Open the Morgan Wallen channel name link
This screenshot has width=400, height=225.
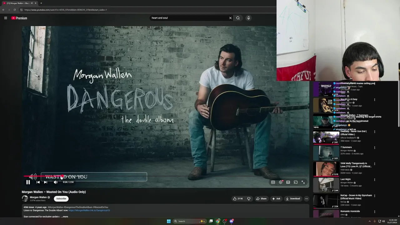[38, 197]
